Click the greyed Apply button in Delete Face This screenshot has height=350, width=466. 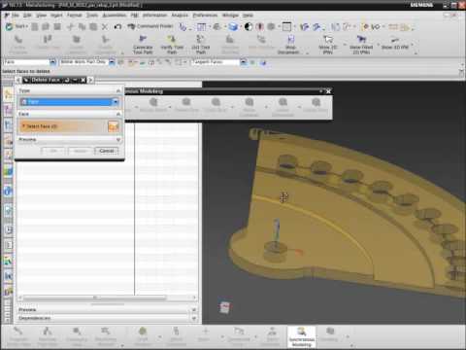(80, 151)
